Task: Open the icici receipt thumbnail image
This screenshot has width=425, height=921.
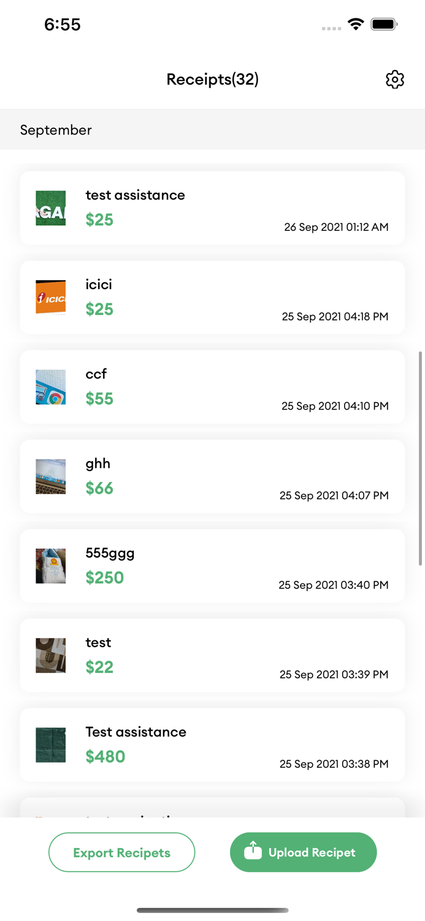Action: point(51,297)
